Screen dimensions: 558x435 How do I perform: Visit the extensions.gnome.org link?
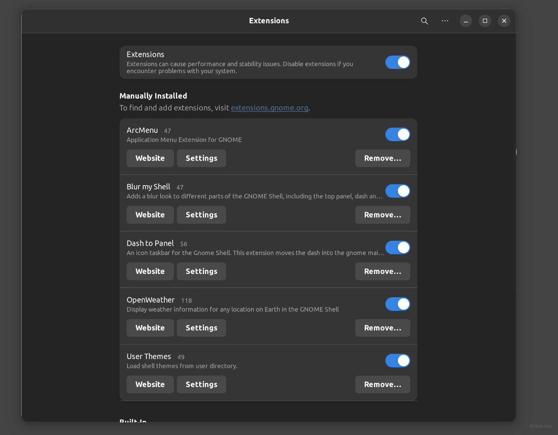click(269, 108)
